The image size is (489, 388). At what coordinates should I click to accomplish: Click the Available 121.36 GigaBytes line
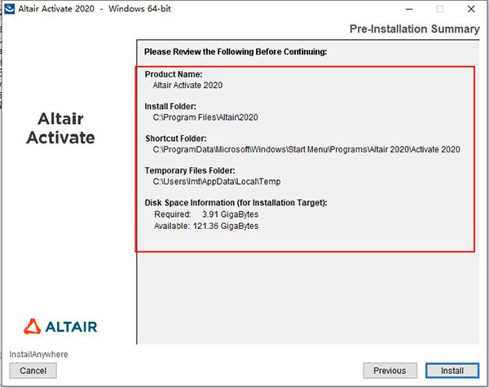[206, 226]
